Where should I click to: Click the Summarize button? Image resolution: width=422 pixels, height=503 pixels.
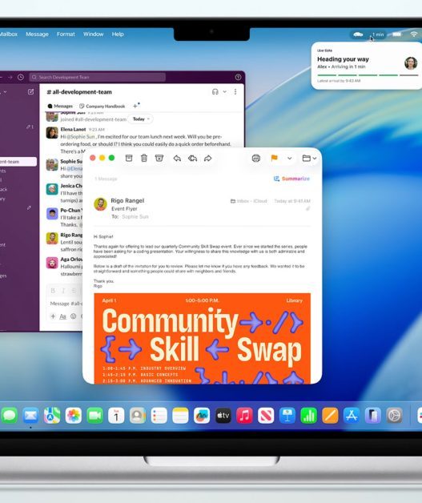pyautogui.click(x=291, y=179)
